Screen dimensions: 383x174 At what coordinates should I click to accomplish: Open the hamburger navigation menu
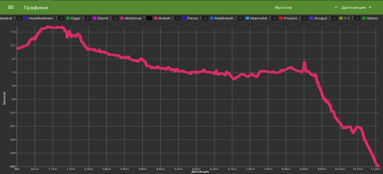tap(11, 7)
